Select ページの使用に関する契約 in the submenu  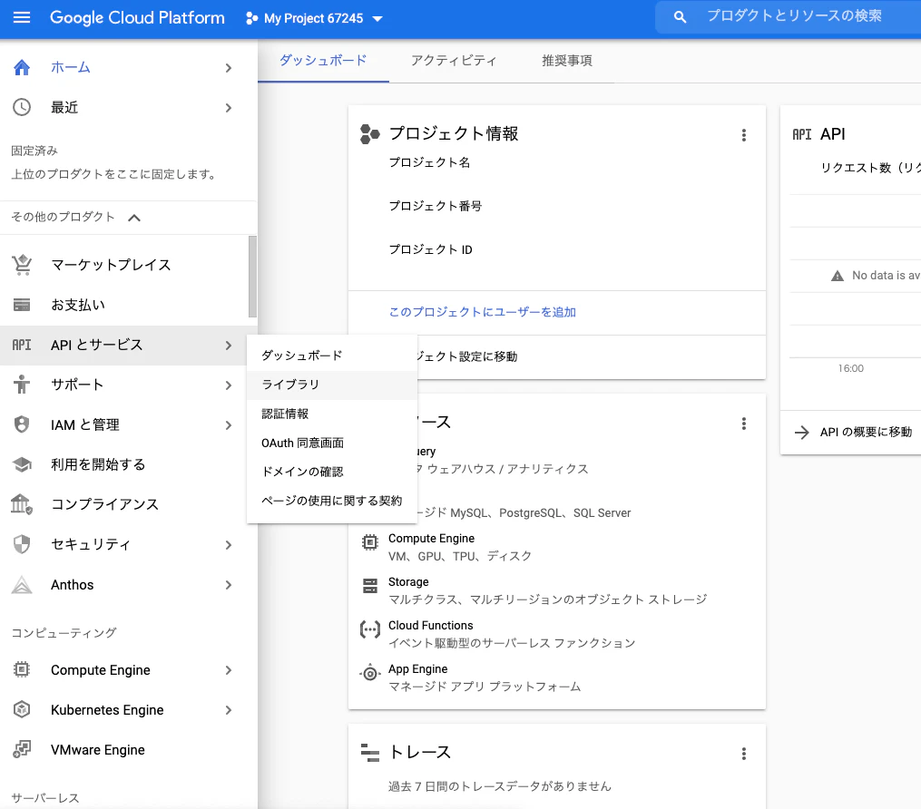pos(332,501)
